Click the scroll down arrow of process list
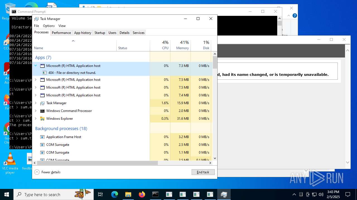The height and width of the screenshot is (200, 357). point(215,158)
